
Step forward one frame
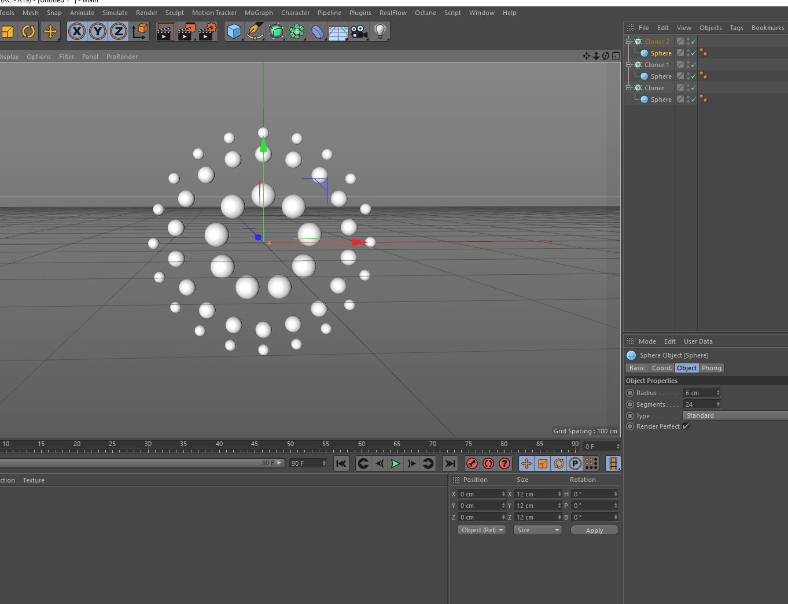point(411,463)
